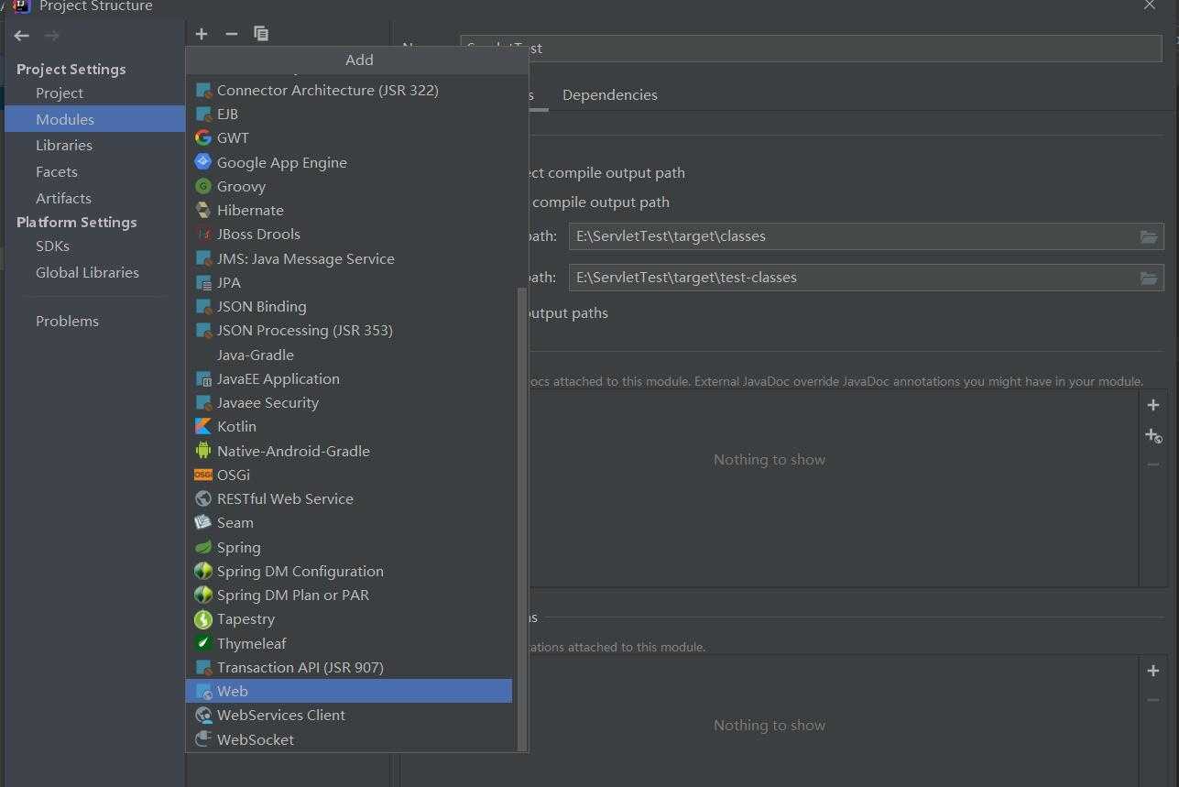Select JSON Processing (JSR 353)
This screenshot has height=787, width=1179.
(349, 330)
